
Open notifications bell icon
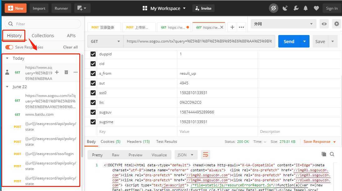pos(305,8)
